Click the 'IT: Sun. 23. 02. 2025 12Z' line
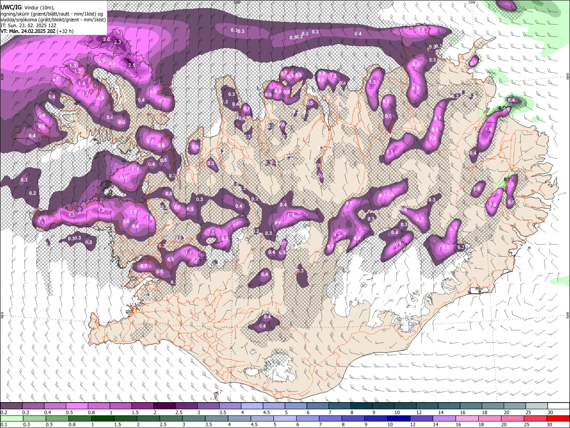 [29, 25]
